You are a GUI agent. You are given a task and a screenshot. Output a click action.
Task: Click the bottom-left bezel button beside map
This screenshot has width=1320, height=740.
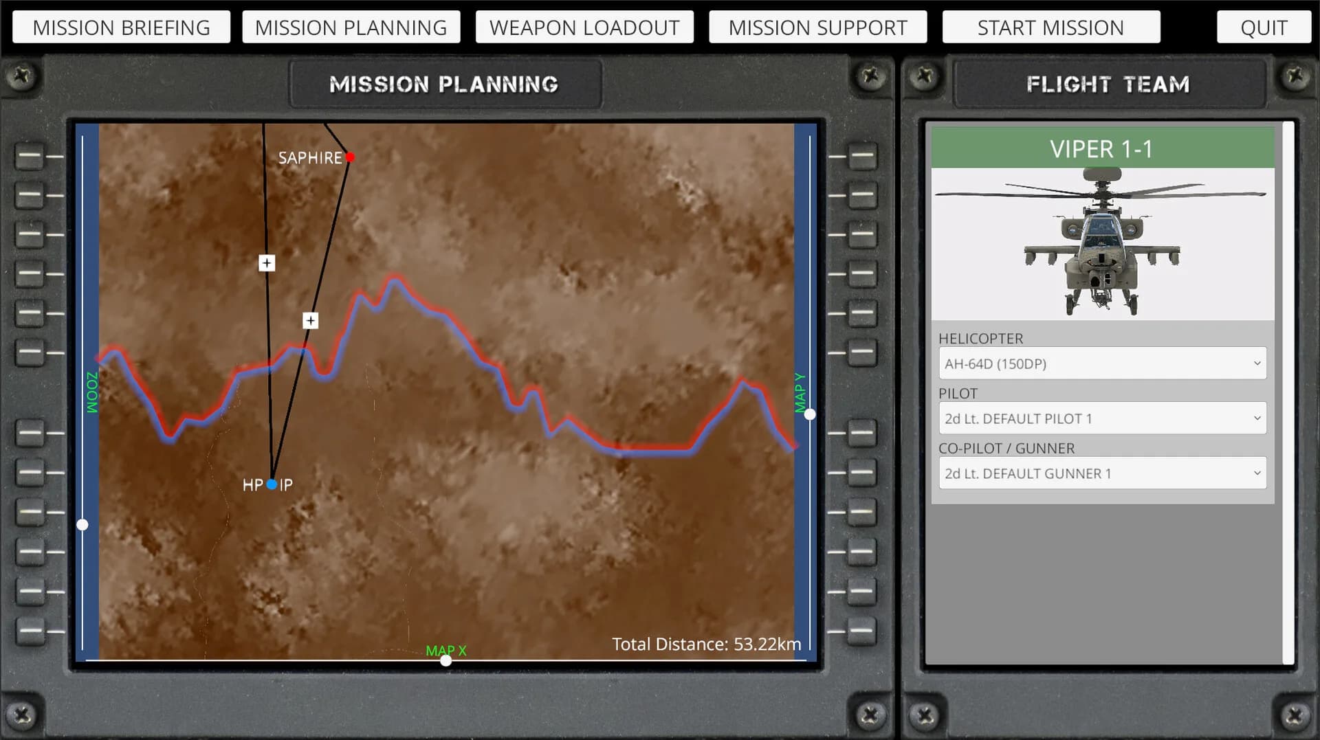pos(30,631)
